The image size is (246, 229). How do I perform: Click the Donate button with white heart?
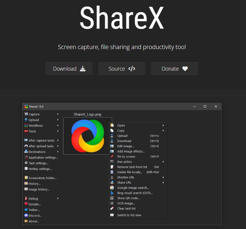click(174, 69)
